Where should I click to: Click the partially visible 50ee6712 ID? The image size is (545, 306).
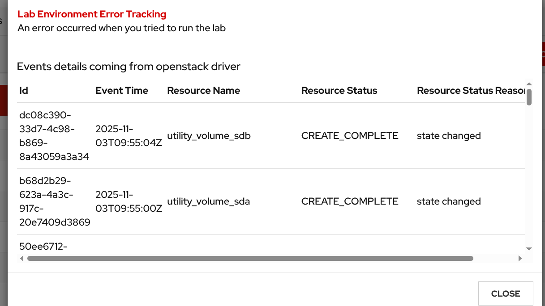pyautogui.click(x=43, y=246)
